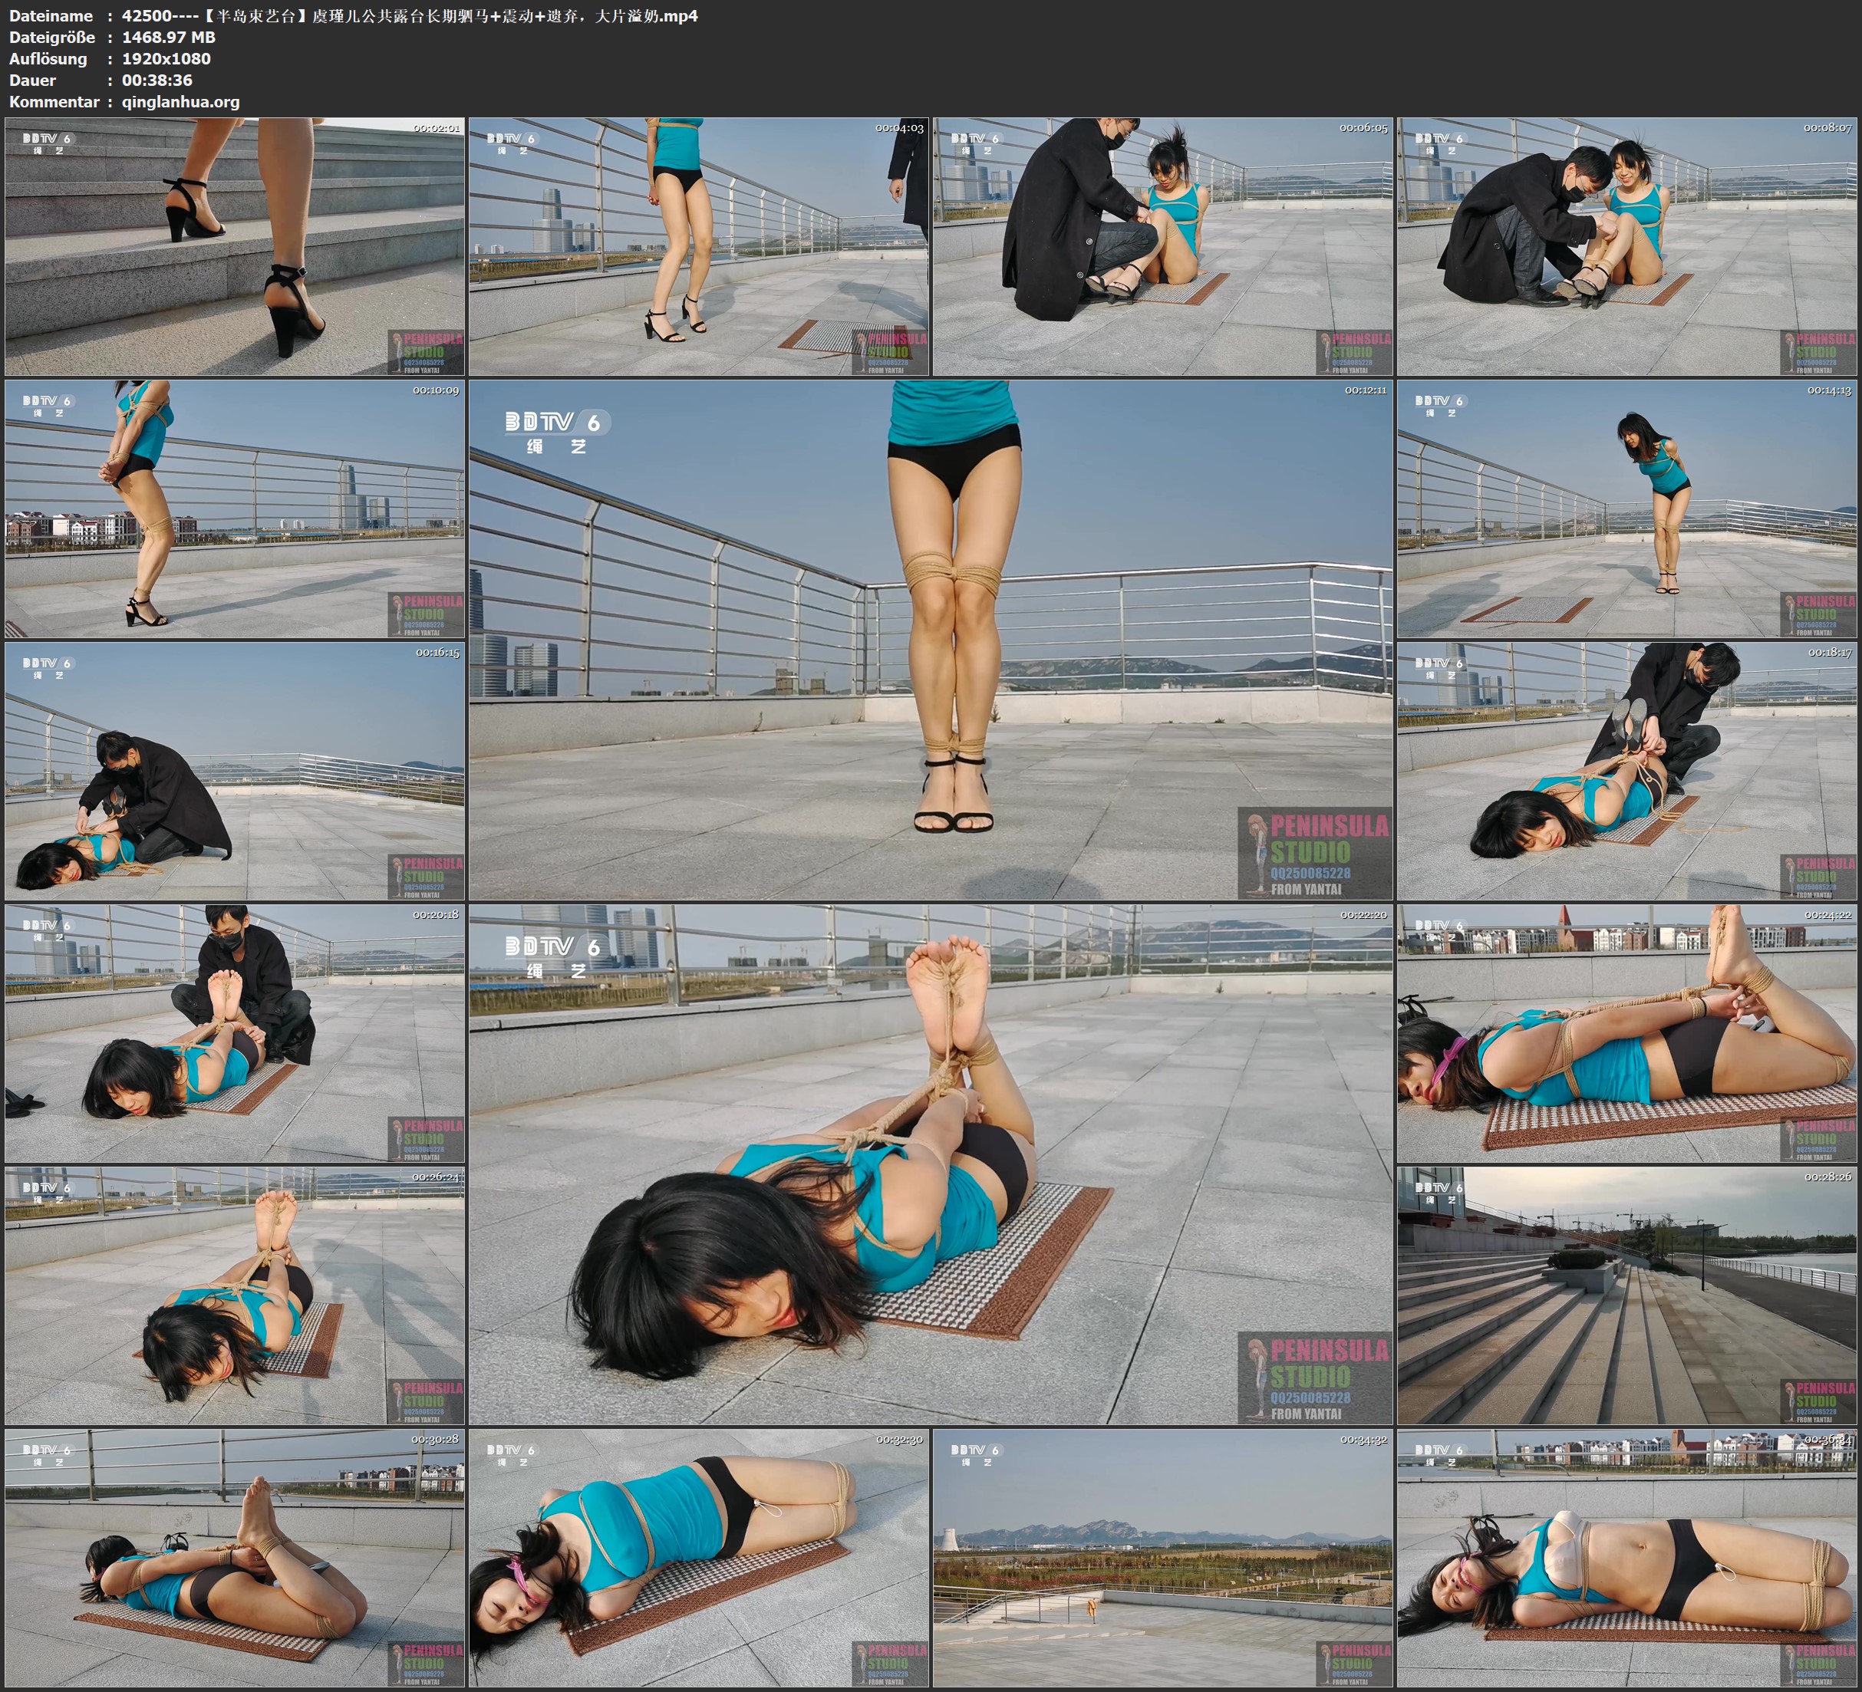Click the scenery frame at 00:34:32
This screenshot has height=1692, width=1862.
click(x=1163, y=1557)
